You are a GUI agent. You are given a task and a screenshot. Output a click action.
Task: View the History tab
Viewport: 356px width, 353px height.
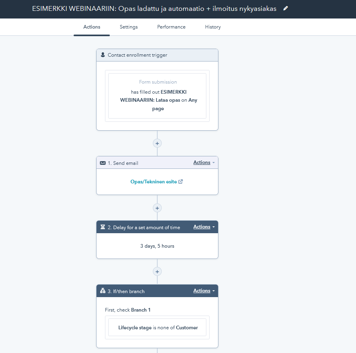(213, 27)
